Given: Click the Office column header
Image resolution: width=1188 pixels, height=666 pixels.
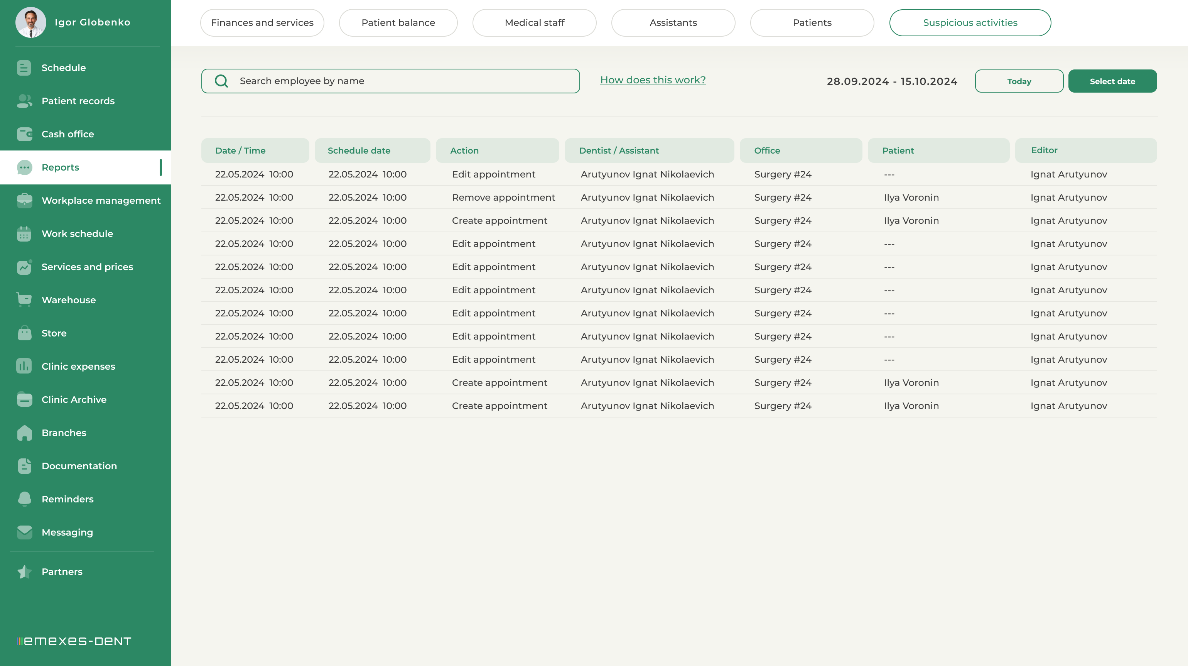Looking at the screenshot, I should tap(801, 150).
